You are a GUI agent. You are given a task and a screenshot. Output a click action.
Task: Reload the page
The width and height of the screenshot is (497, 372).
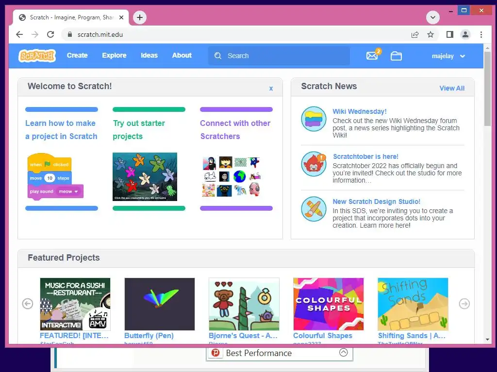[x=50, y=34]
